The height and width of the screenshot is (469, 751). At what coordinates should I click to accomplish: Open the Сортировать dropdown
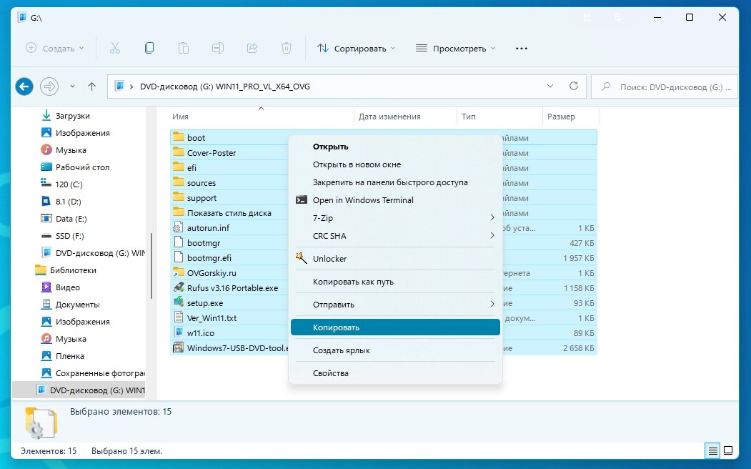[357, 49]
